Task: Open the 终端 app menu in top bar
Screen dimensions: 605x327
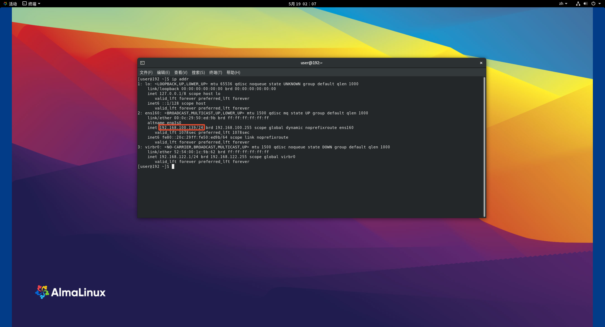Action: click(31, 4)
